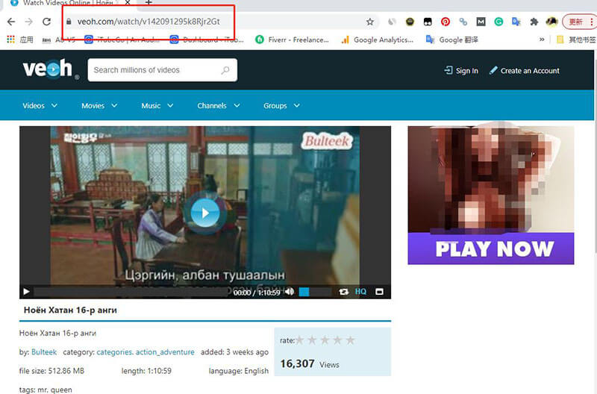Click Sign In link
The height and width of the screenshot is (394, 597).
[x=461, y=70]
